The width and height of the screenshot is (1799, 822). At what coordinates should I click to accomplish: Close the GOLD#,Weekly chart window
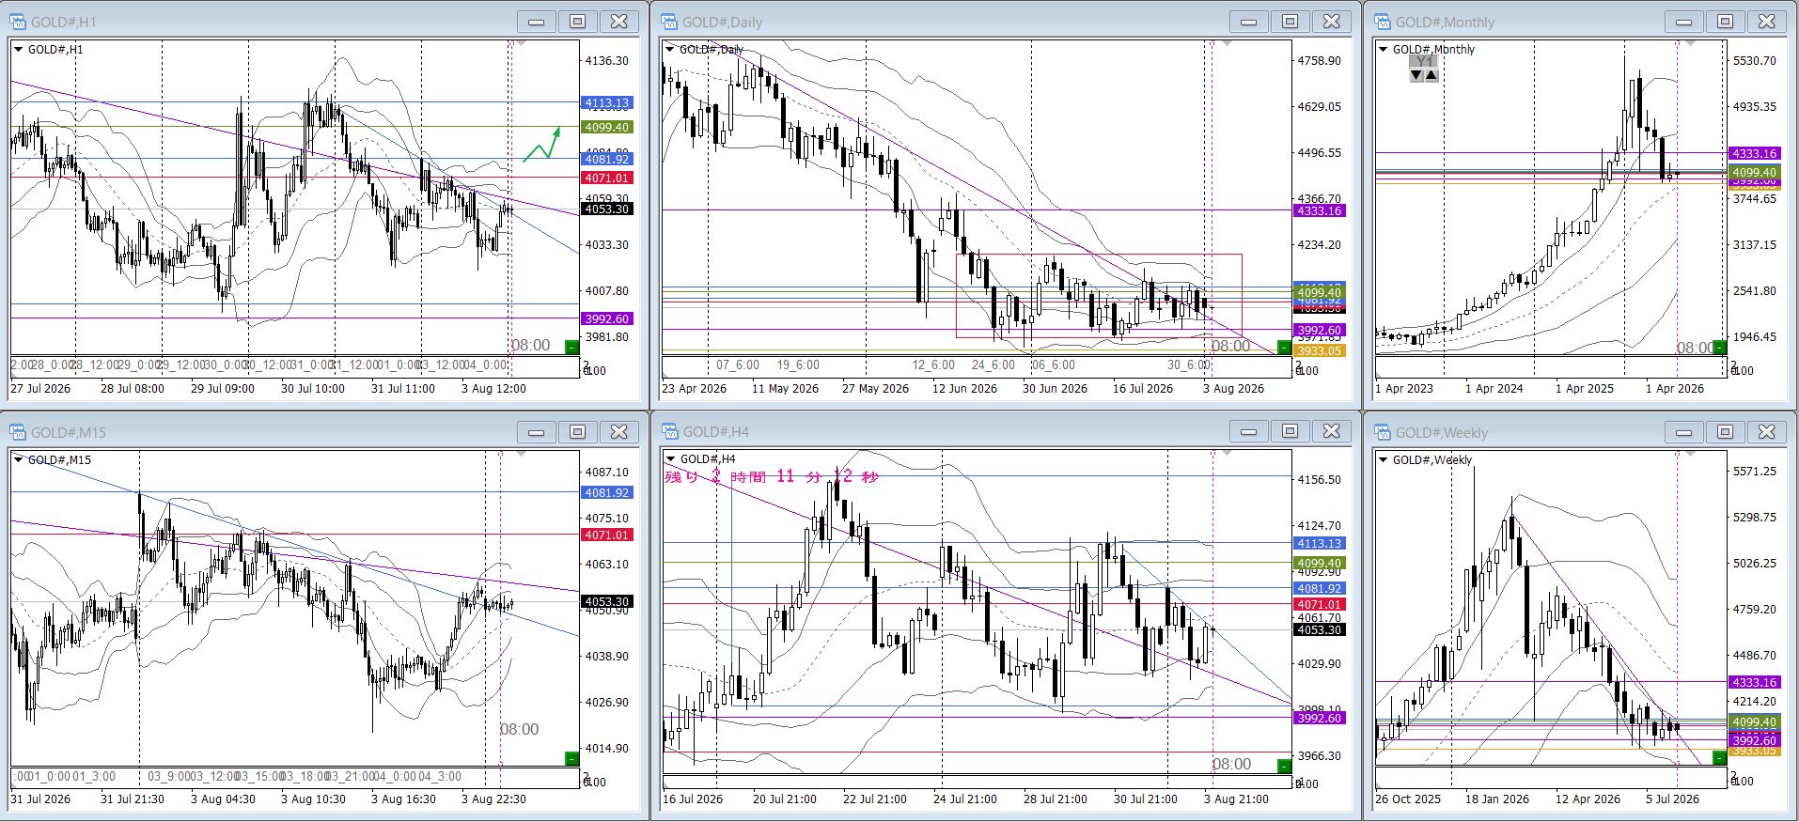(1767, 432)
